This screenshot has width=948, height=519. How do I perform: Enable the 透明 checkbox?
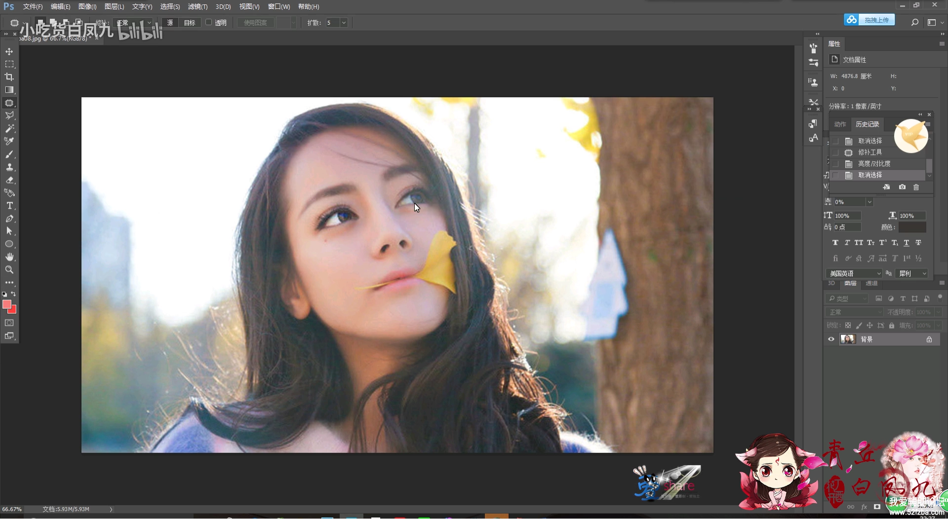pos(208,22)
